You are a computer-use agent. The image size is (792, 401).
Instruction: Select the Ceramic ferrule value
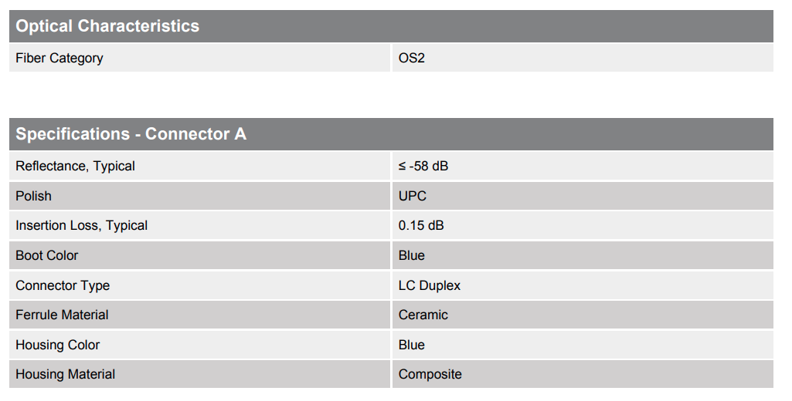423,315
